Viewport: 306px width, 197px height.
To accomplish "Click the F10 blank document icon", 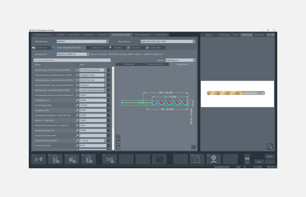I will (x=197, y=159).
